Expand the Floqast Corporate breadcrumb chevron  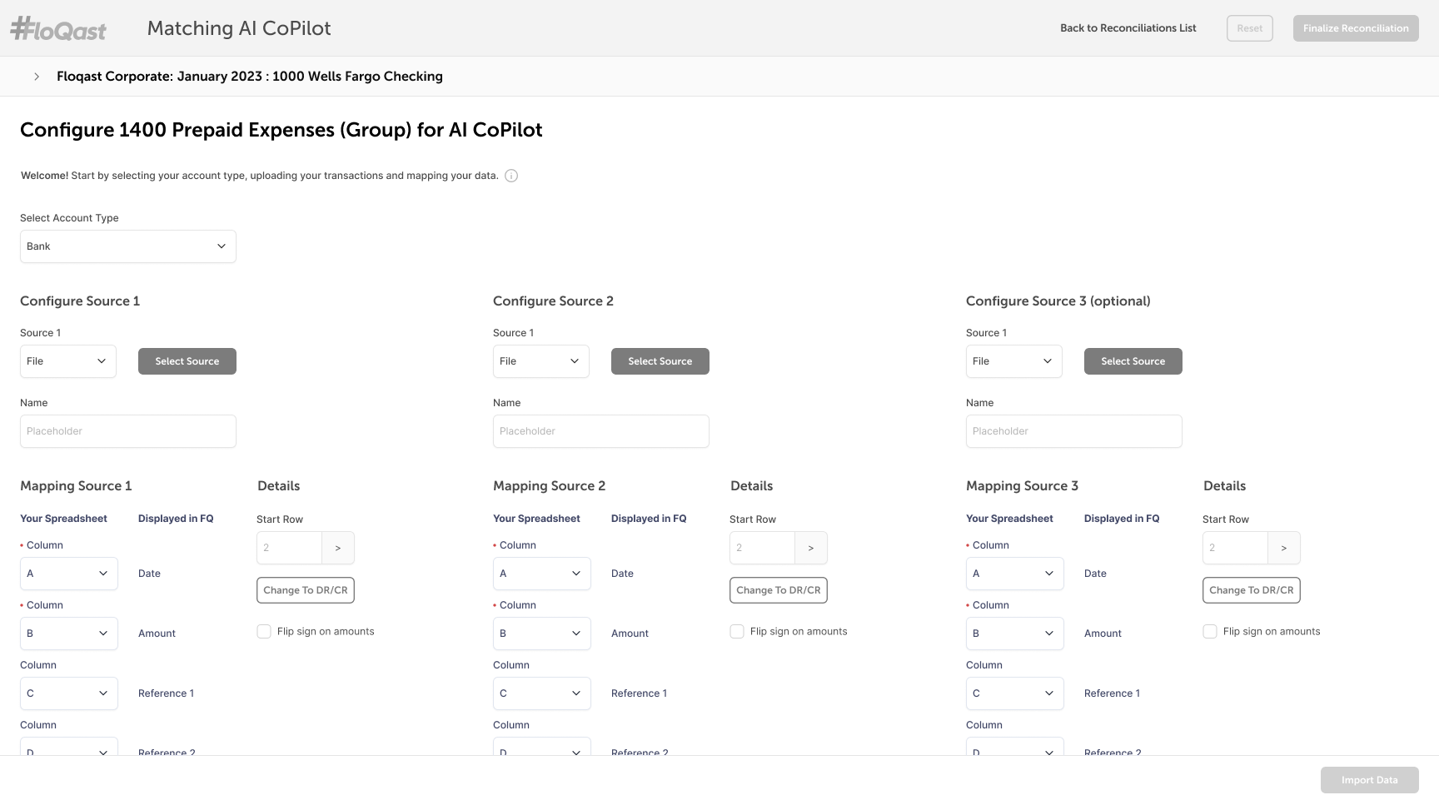click(x=37, y=77)
